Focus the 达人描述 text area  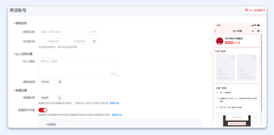coord(78,67)
